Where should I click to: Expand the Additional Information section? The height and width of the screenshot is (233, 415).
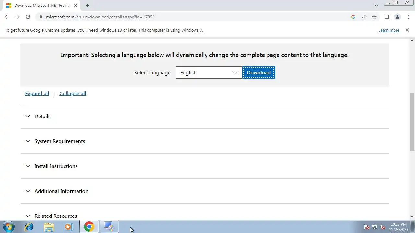coord(205,191)
